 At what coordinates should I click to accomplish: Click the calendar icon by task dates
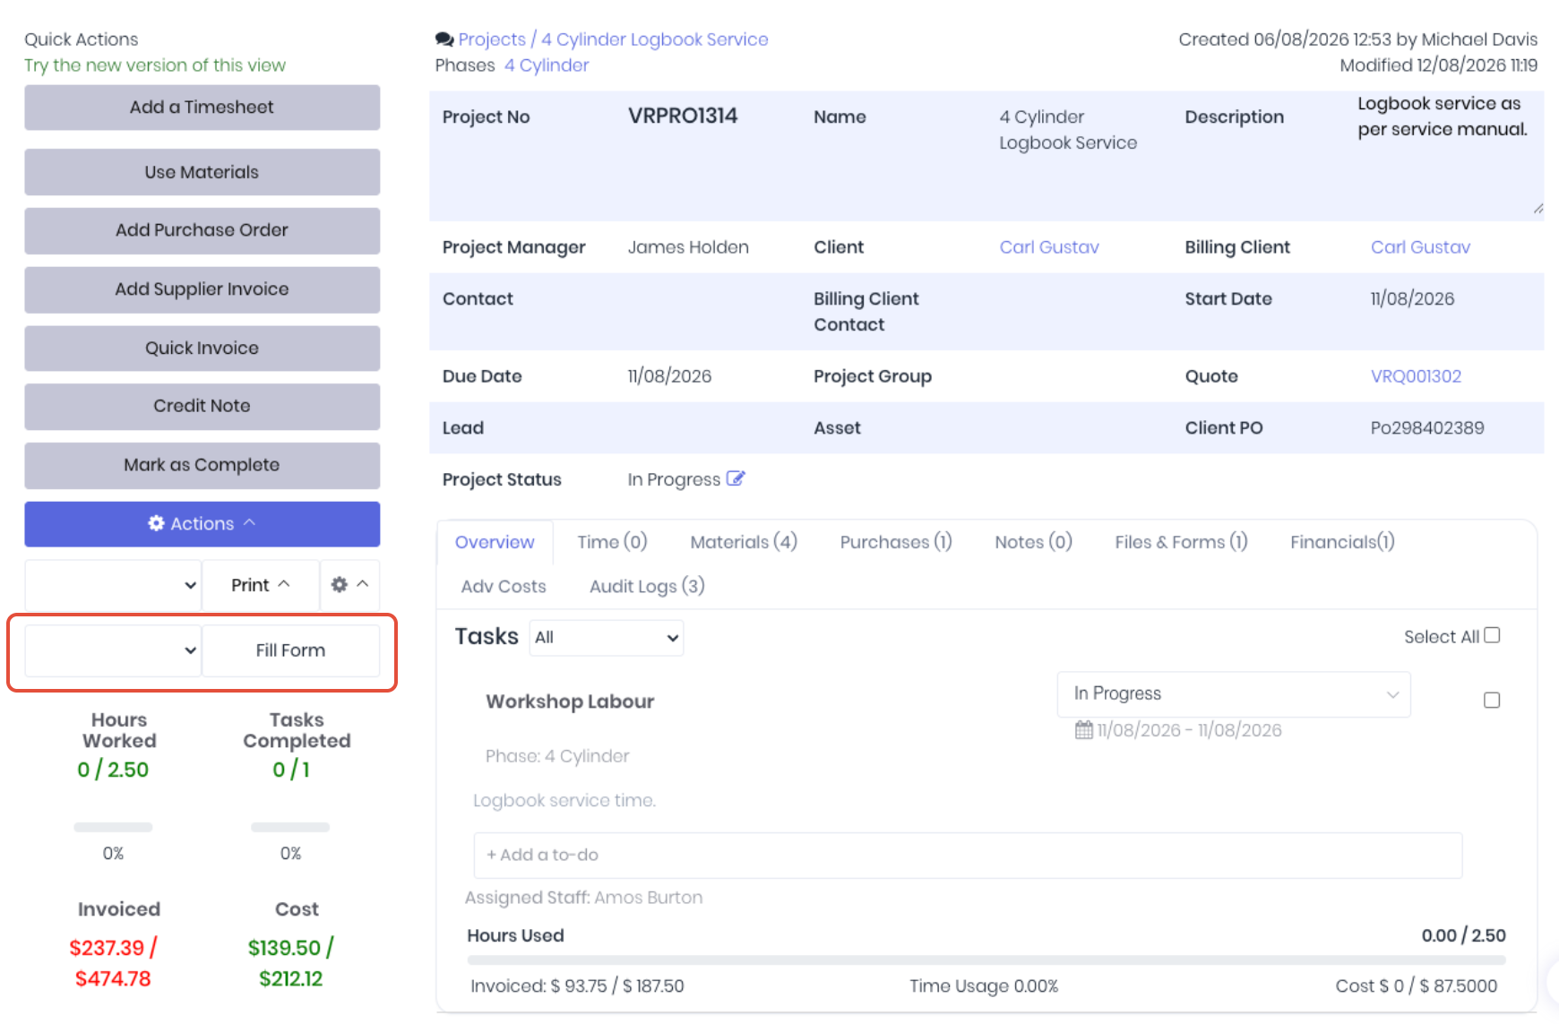pos(1084,730)
